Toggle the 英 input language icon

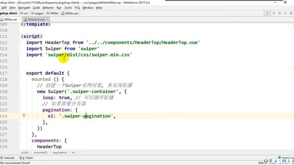[x=271, y=161]
